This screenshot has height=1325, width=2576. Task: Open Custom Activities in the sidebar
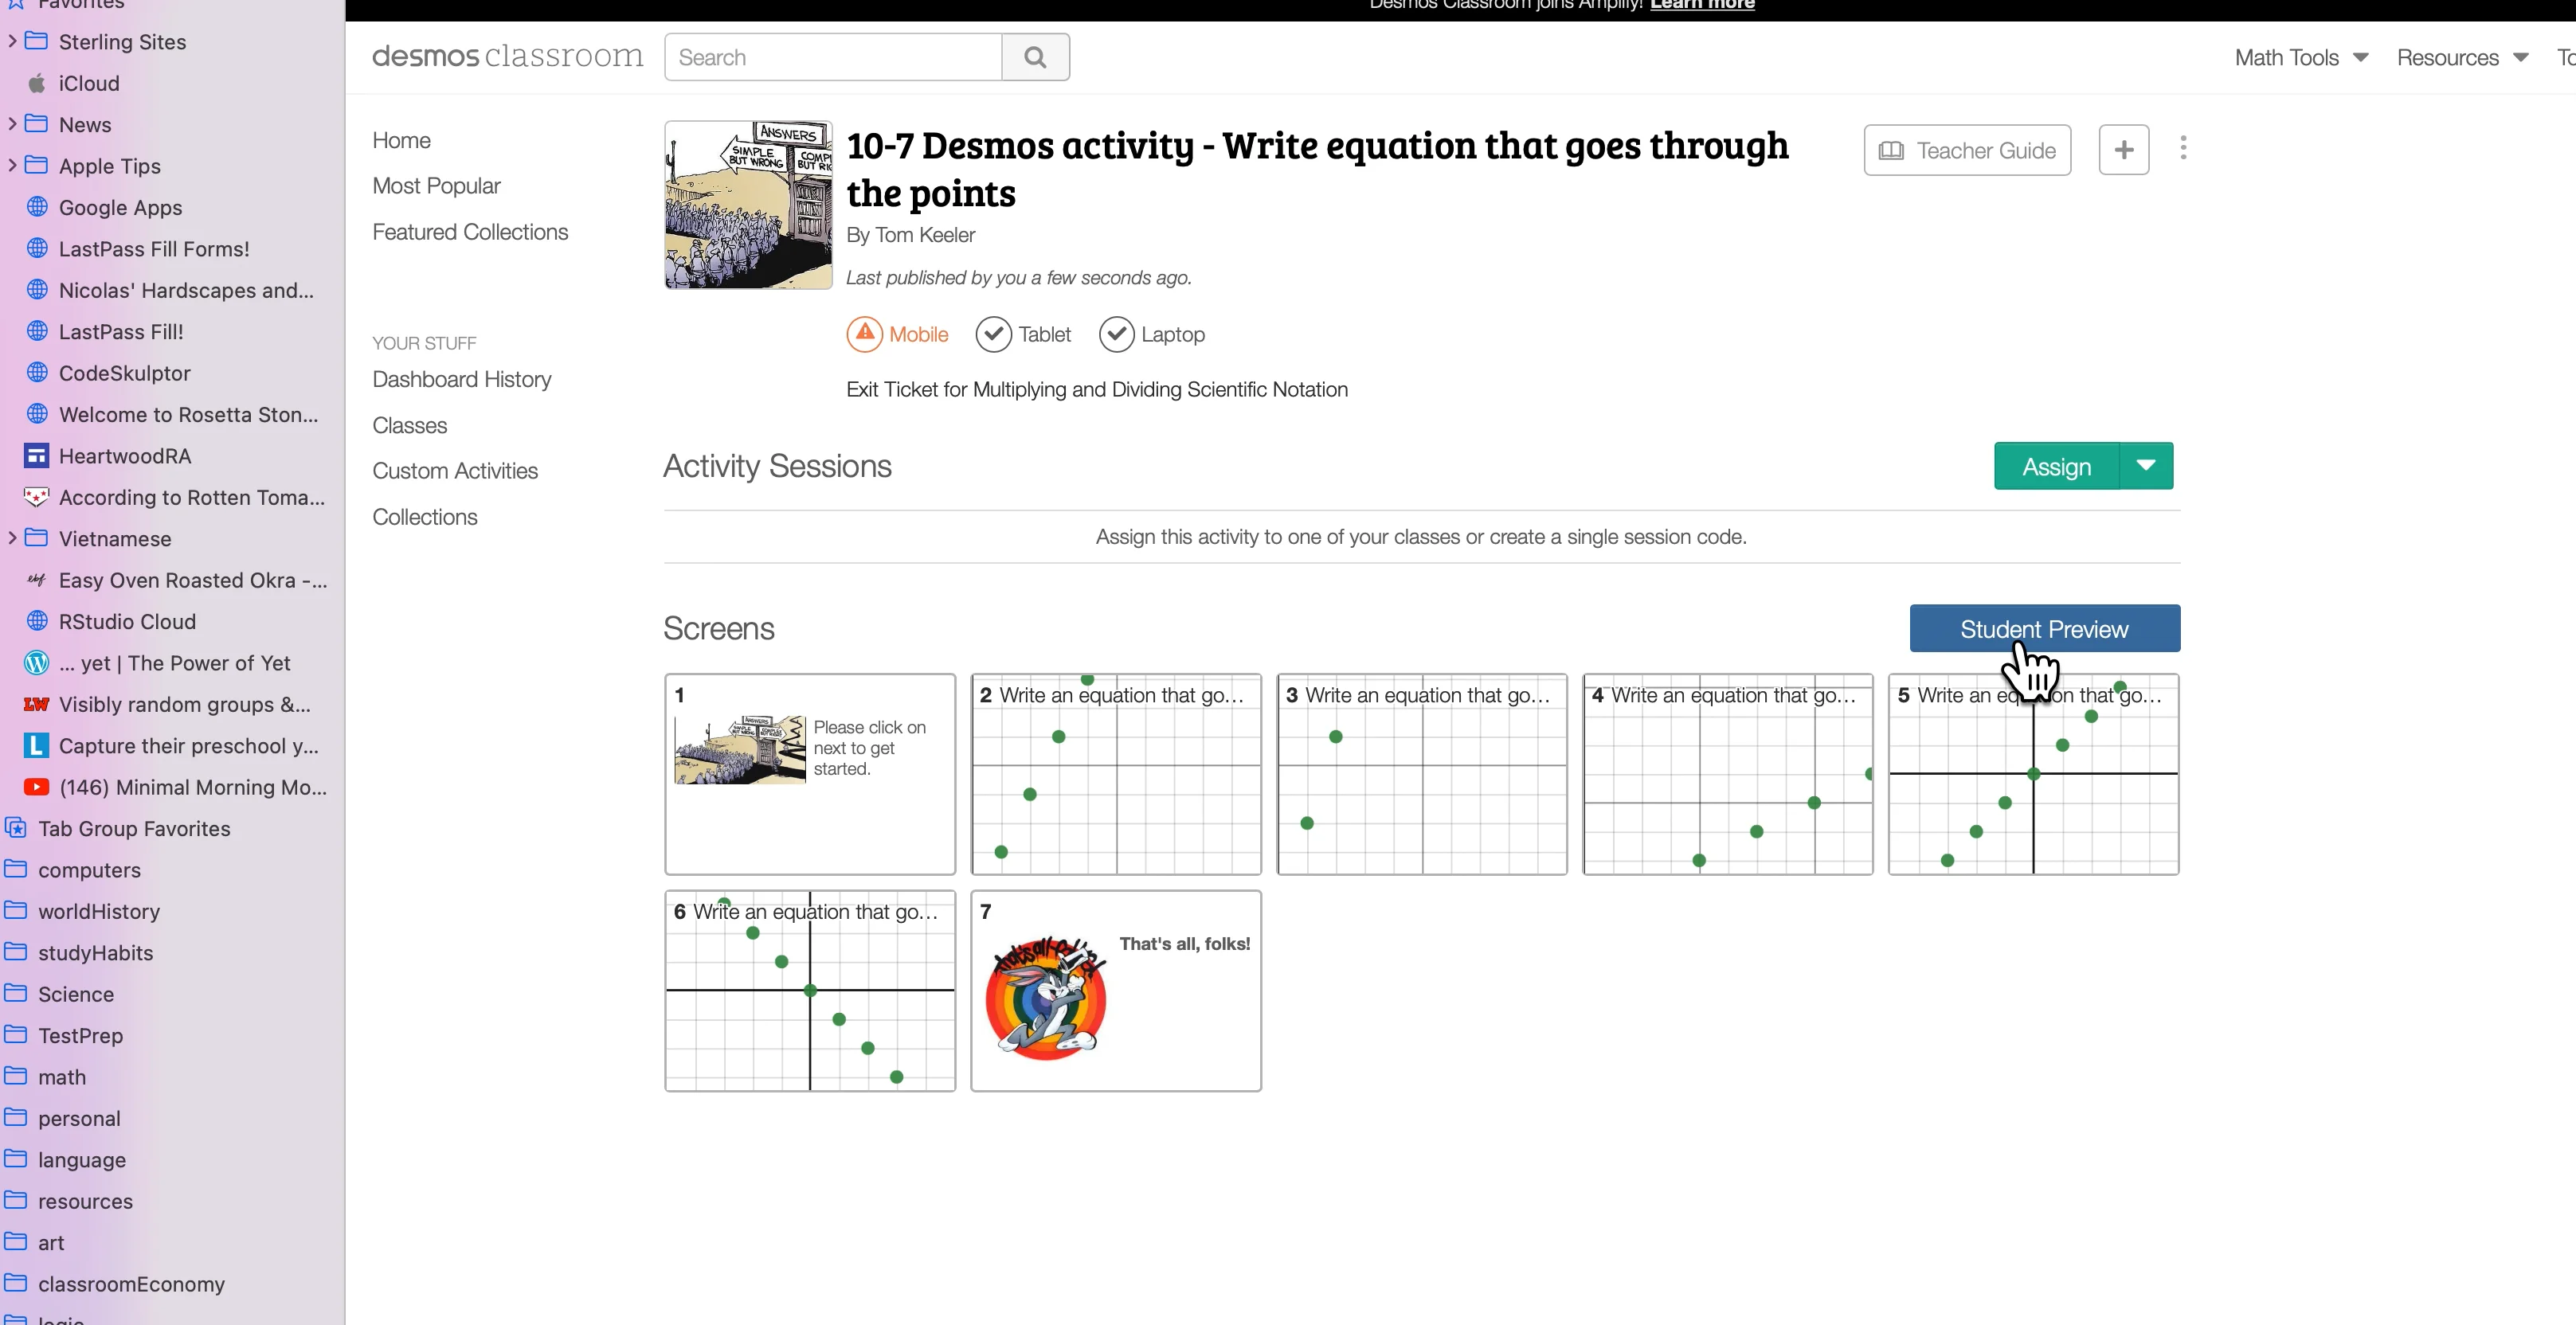click(x=454, y=470)
